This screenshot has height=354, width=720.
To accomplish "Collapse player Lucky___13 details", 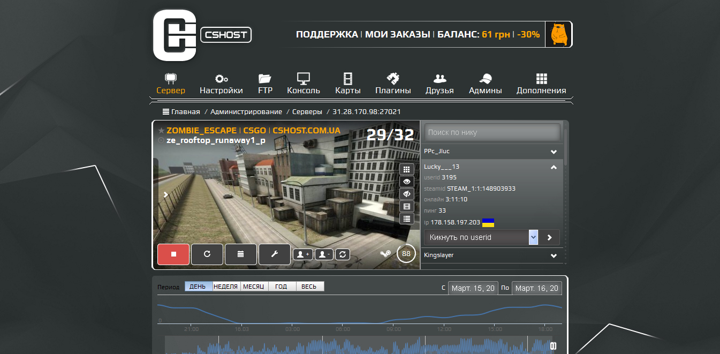I will pyautogui.click(x=554, y=167).
